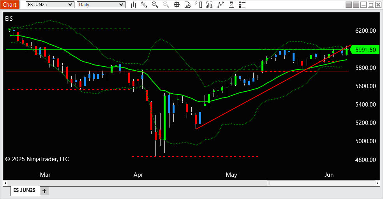Click the 5200.00 price axis label
This screenshot has height=199, width=383.
click(x=365, y=123)
